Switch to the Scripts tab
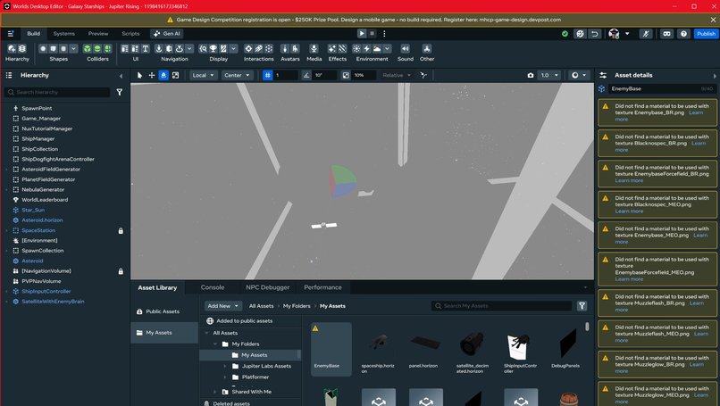This screenshot has height=406, width=720. click(x=130, y=34)
